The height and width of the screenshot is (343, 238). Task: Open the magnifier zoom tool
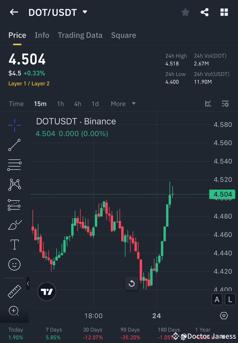(x=14, y=311)
